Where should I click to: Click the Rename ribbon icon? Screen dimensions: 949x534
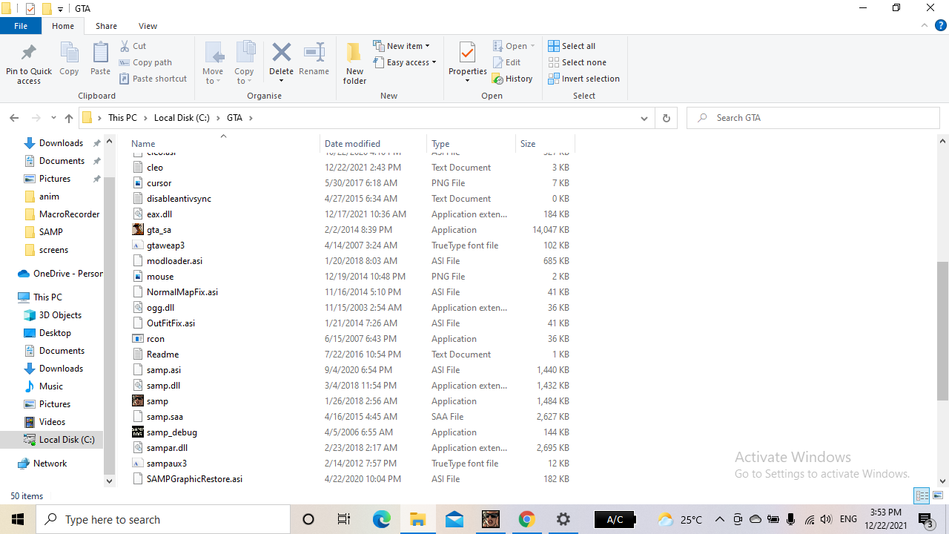pyautogui.click(x=314, y=59)
